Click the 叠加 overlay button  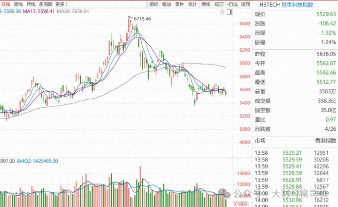[167, 4]
